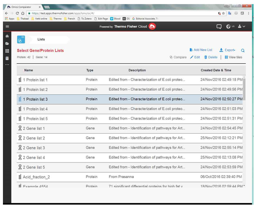Select the 2 Gene list 1 row
258x209 pixels.
pos(130,128)
